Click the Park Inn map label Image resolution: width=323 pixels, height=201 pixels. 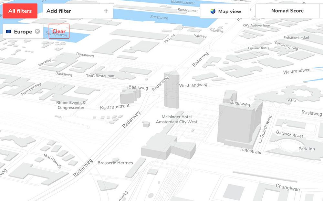pos(307,149)
